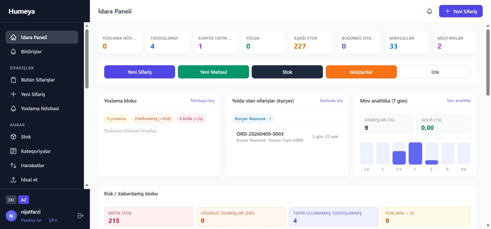Open the Məhsullar stat card
This screenshot has height=229, width=491.
tap(407, 42)
